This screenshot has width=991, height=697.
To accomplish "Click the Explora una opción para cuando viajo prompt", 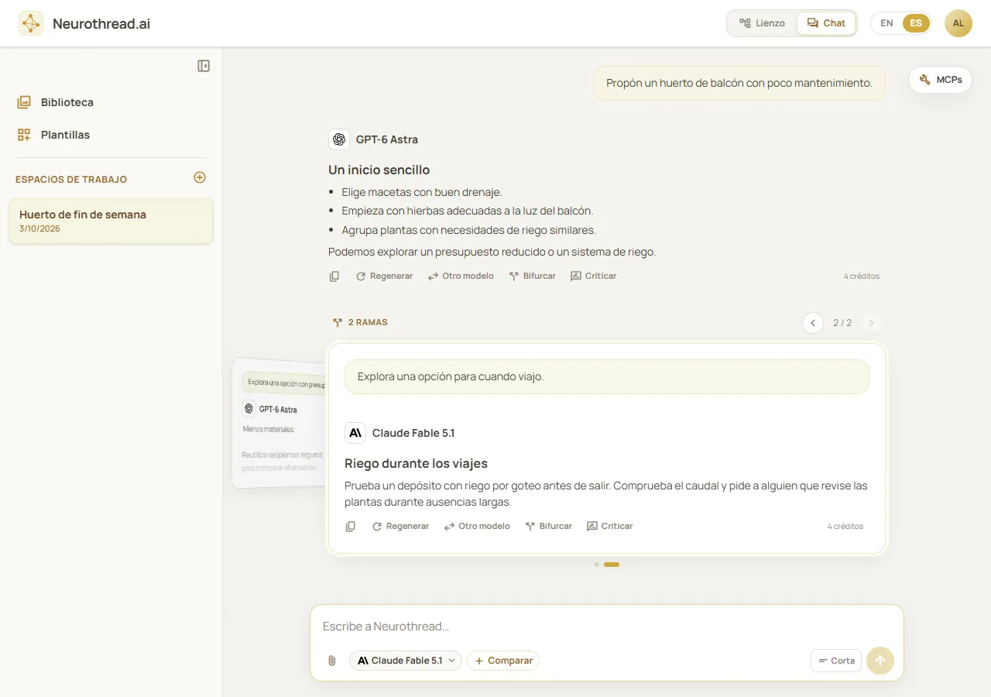I will [607, 376].
